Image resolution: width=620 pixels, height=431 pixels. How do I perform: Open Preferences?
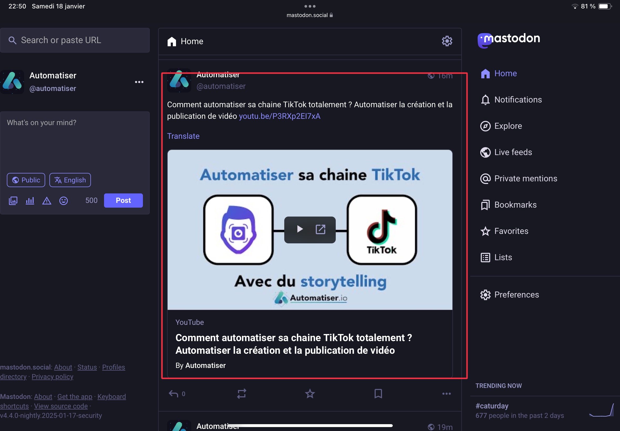[x=510, y=295]
